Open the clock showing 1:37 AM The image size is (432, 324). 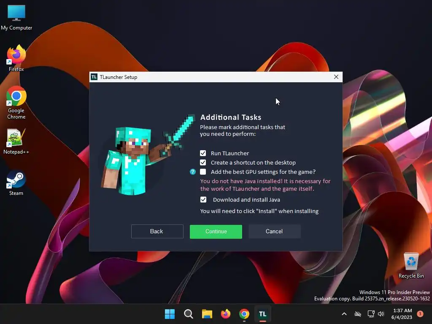click(x=402, y=314)
